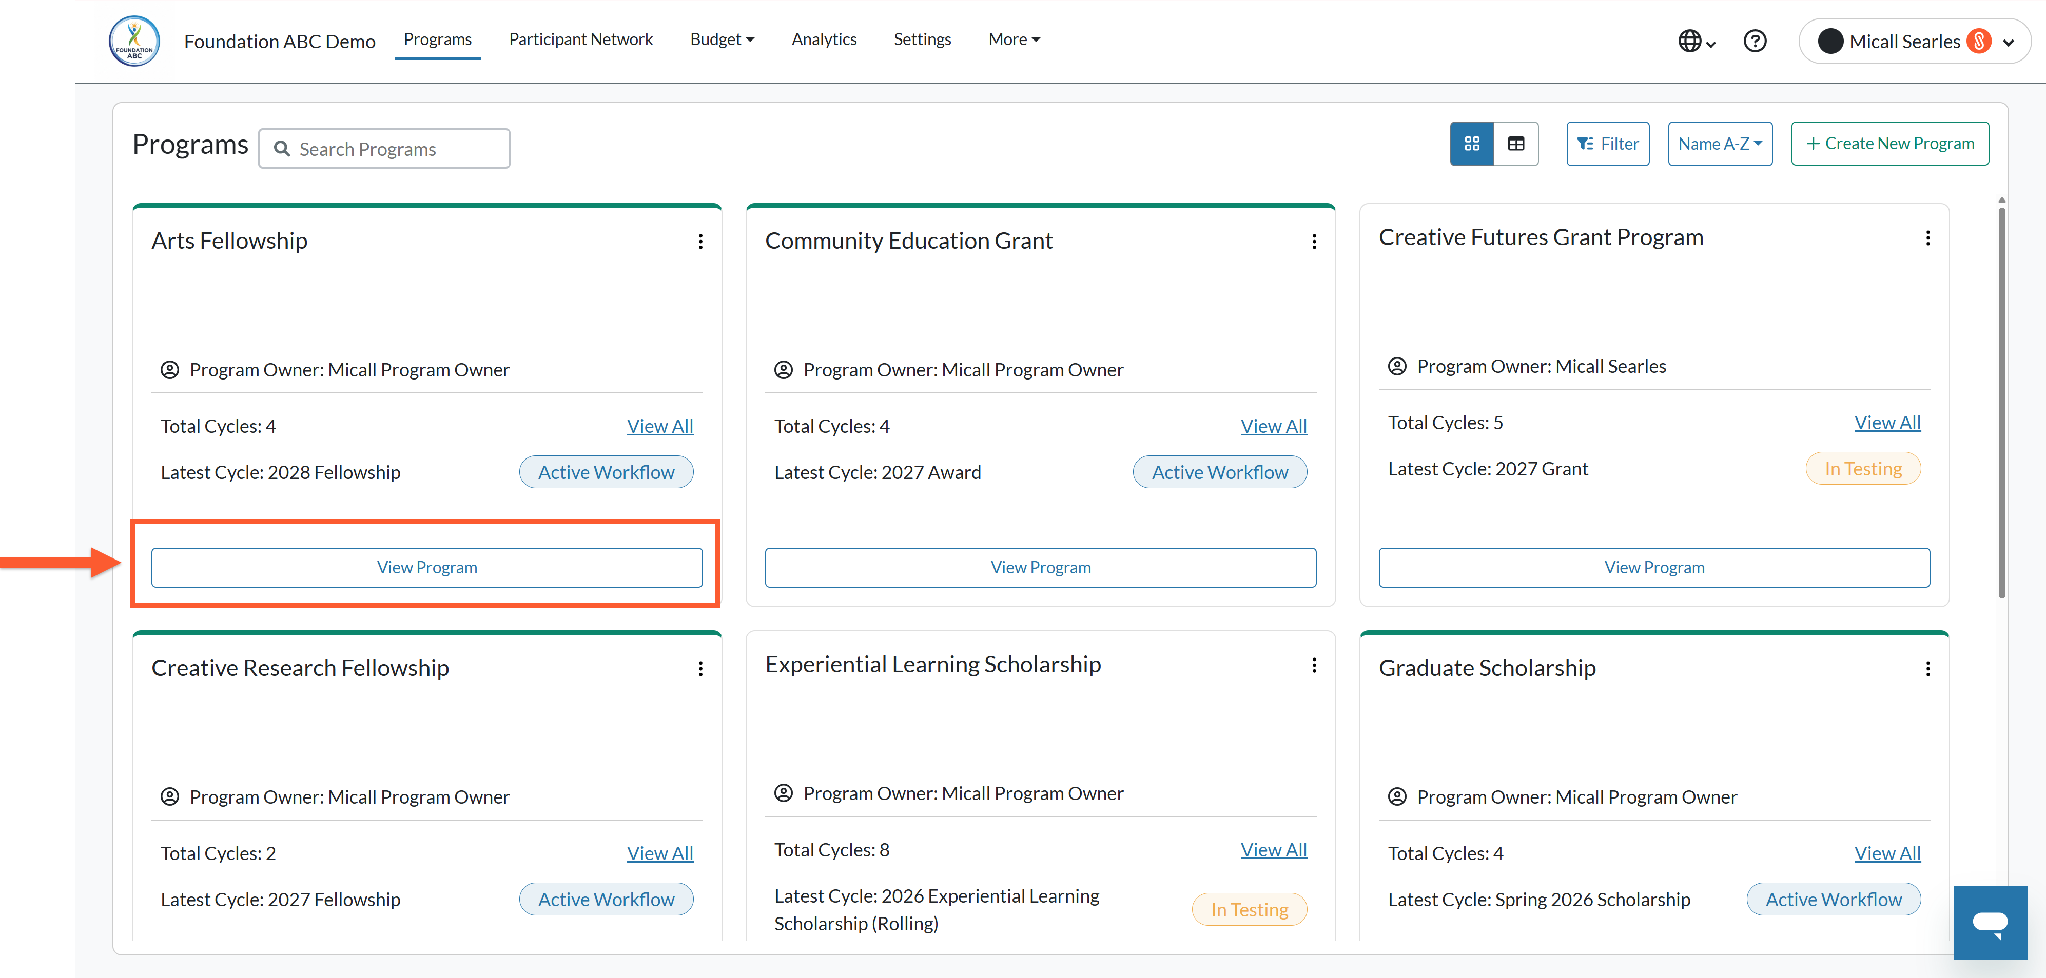This screenshot has width=2046, height=978.
Task: Open Creative Futures Grant Program three-dot menu
Action: tap(1927, 238)
